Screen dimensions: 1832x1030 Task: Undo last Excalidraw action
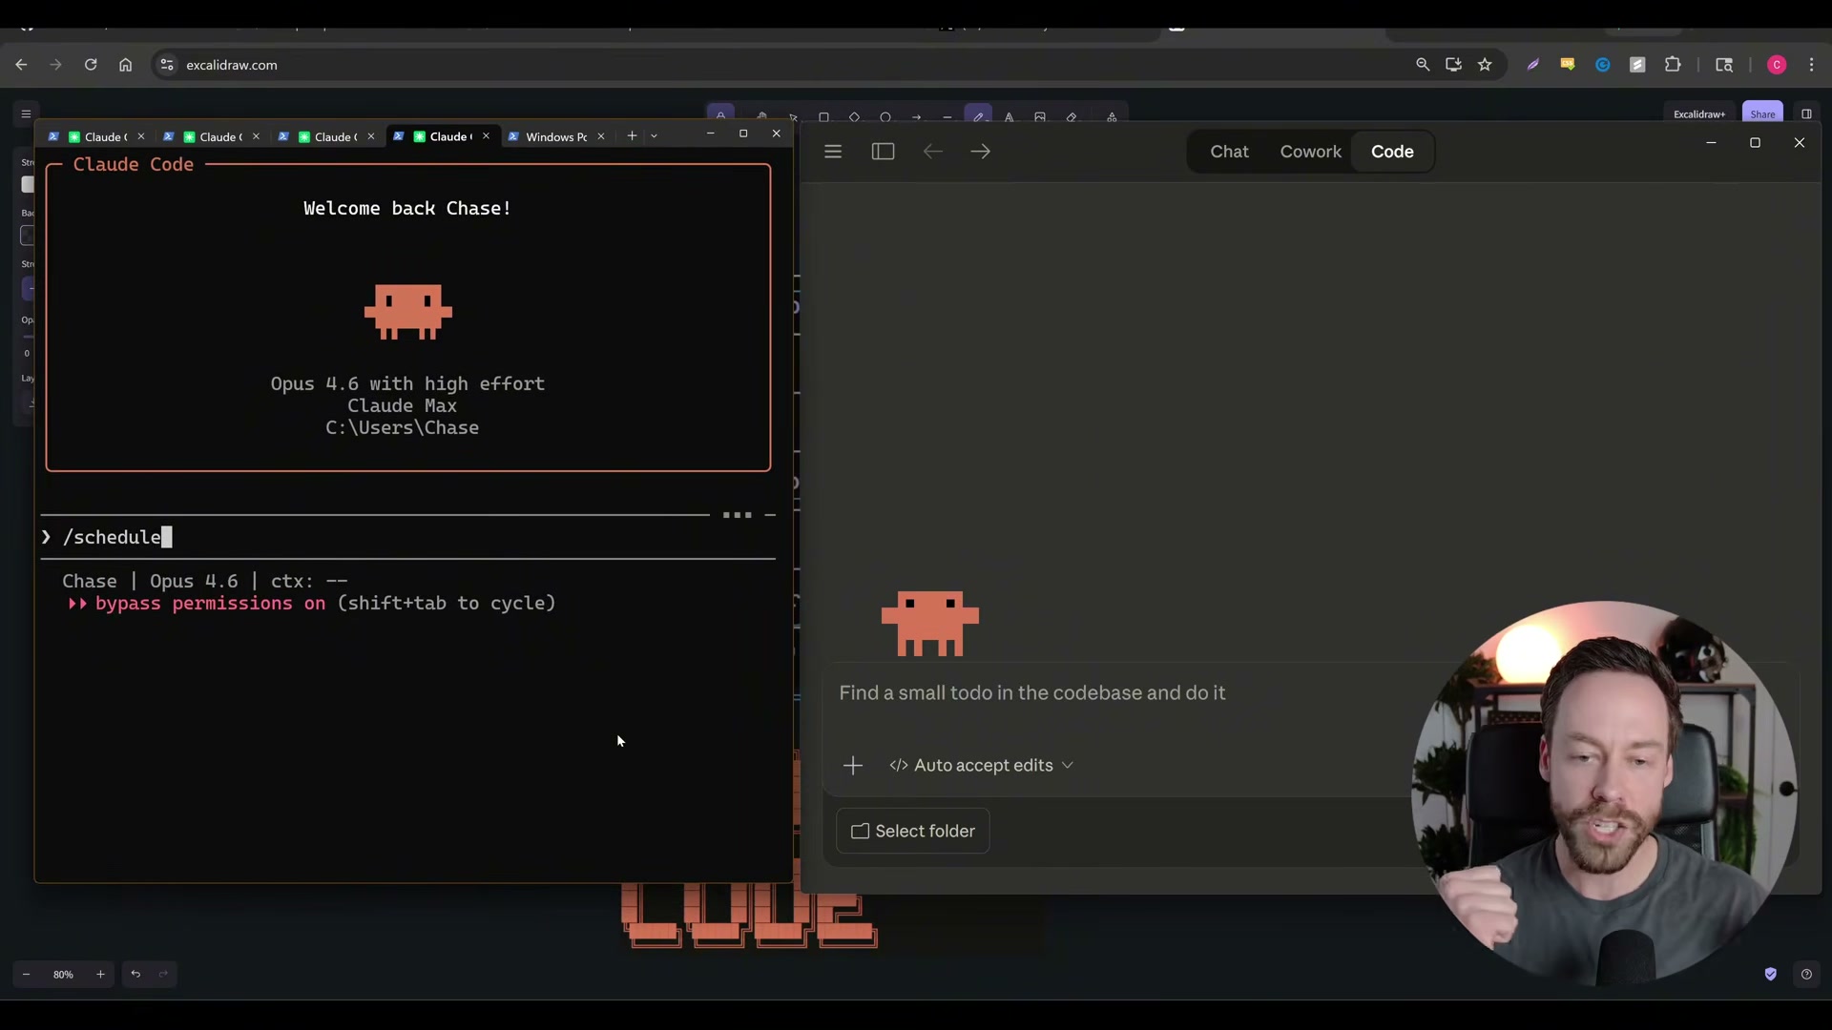pyautogui.click(x=135, y=974)
